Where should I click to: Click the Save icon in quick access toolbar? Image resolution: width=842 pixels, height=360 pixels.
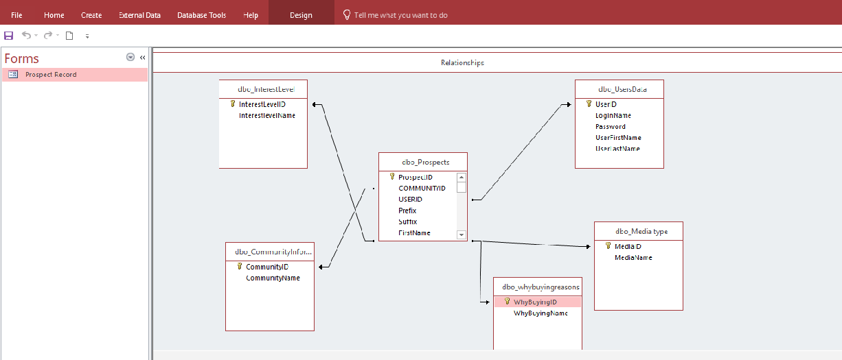point(8,36)
